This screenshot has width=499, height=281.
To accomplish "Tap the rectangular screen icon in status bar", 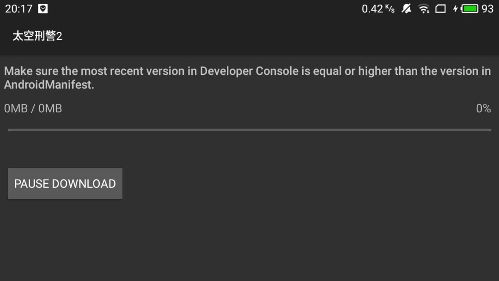I will click(x=440, y=9).
